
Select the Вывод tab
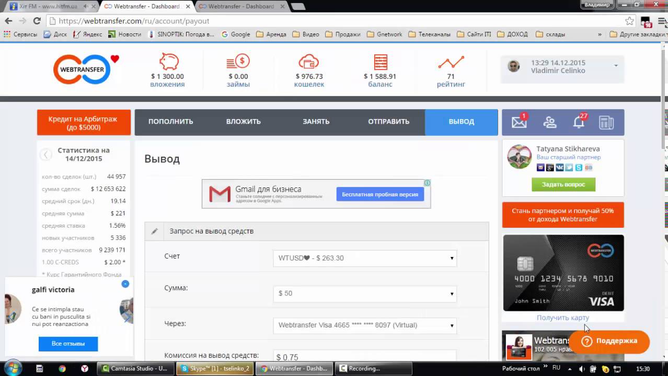(x=461, y=122)
